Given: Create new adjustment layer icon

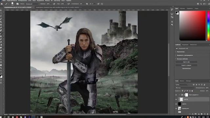Looking at the screenshot, I should tap(199, 114).
